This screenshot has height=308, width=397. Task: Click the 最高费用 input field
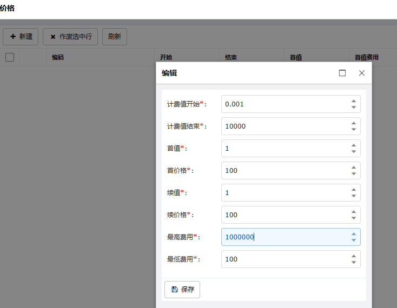pyautogui.click(x=290, y=237)
